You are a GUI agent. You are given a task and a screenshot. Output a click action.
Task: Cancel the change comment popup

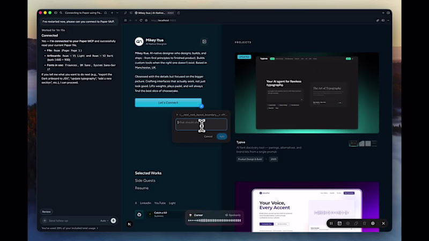(208, 137)
